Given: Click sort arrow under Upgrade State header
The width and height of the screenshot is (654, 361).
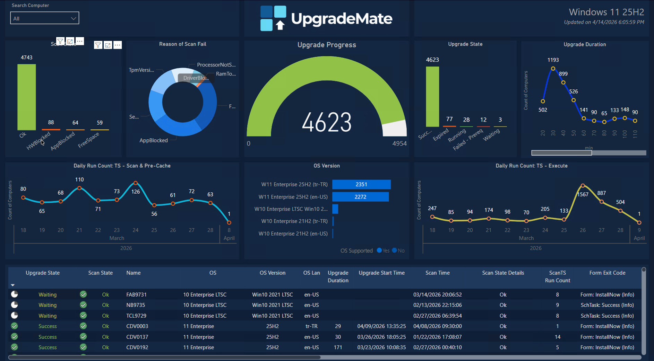Looking at the screenshot, I should 13,285.
